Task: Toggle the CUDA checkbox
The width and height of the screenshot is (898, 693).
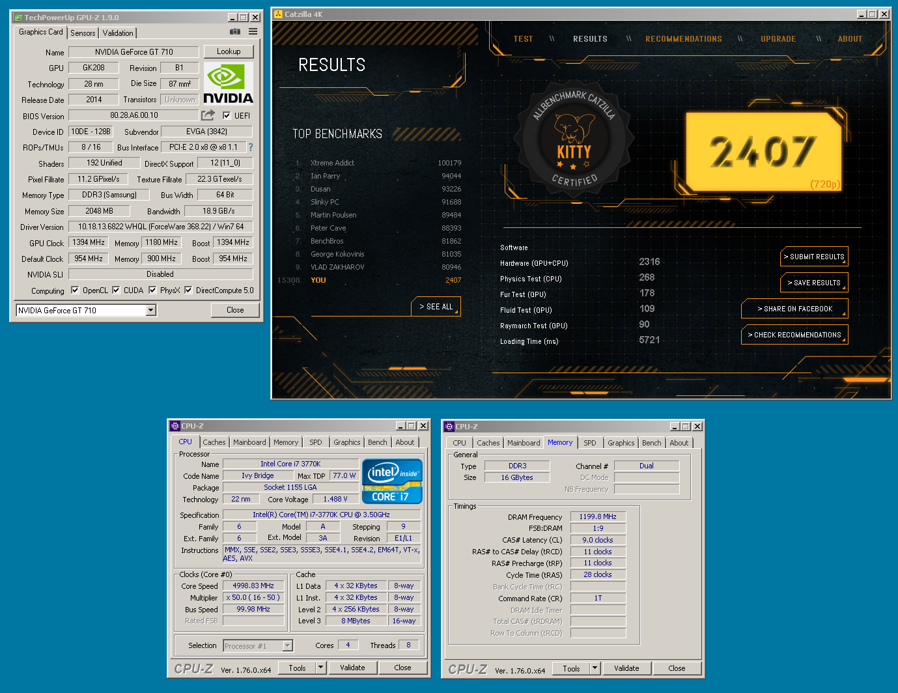Action: (x=116, y=290)
